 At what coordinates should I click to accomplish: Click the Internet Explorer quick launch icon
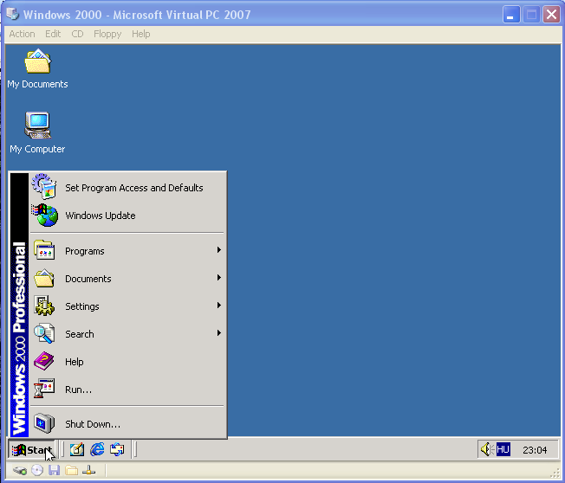pyautogui.click(x=97, y=449)
